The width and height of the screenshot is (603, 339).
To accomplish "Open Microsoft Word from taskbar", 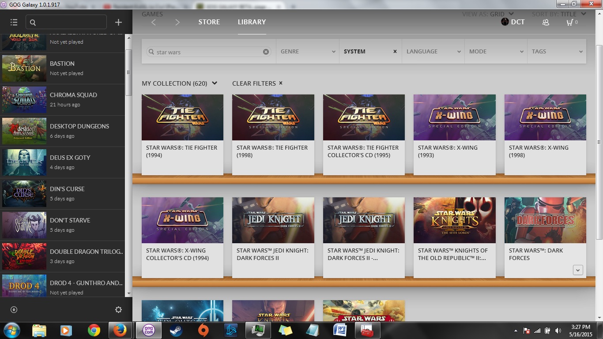I will (x=340, y=330).
